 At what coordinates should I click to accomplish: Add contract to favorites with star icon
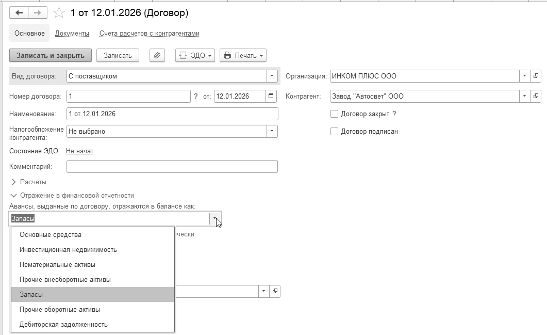(x=60, y=12)
